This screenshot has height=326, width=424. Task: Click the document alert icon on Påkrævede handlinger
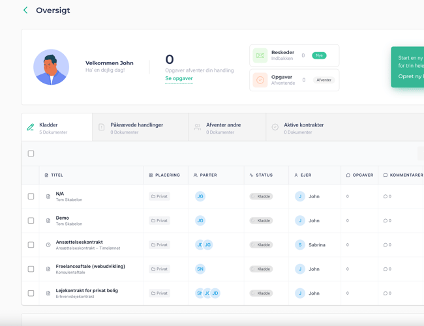click(x=101, y=127)
